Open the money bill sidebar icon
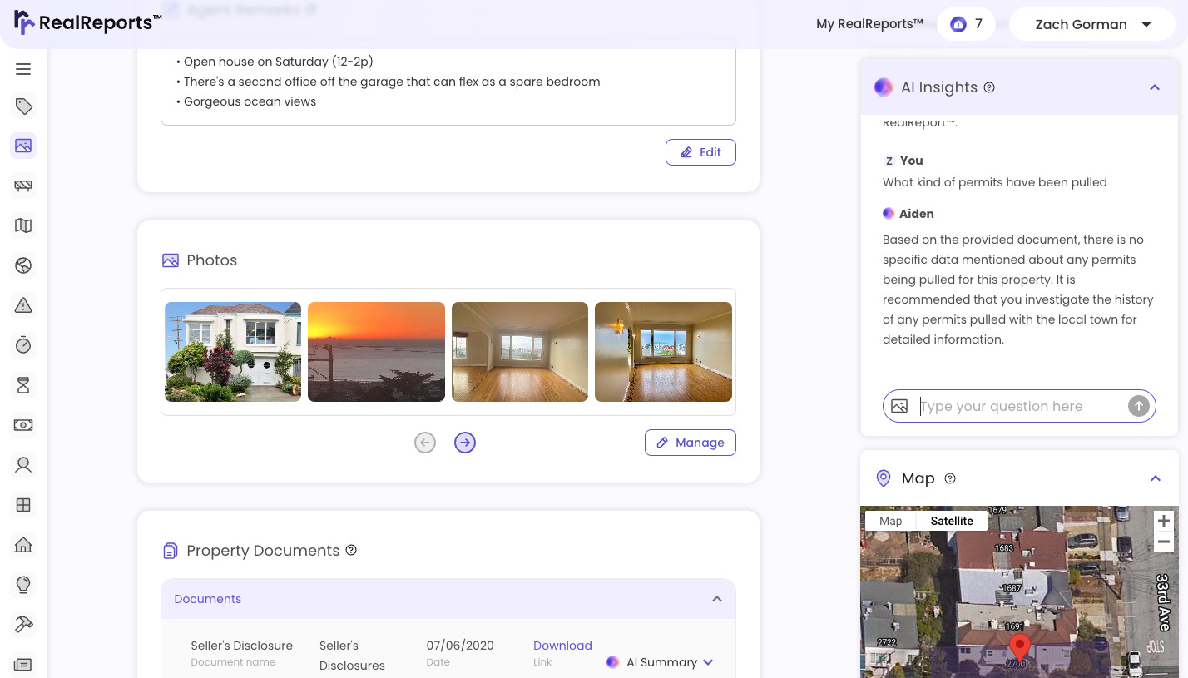 click(23, 425)
